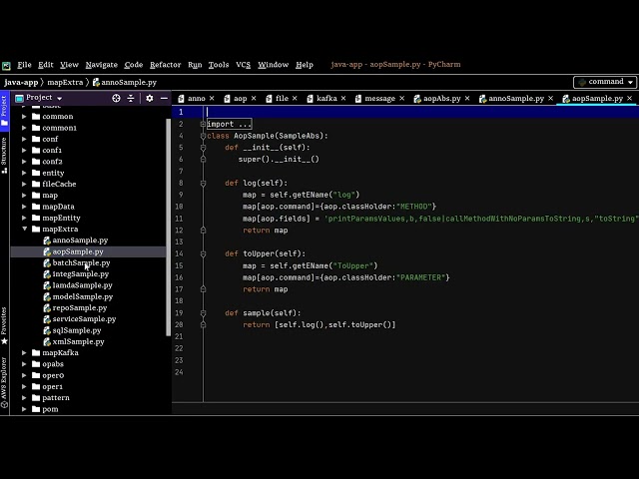Close the anno editor tab
The width and height of the screenshot is (639, 479).
212,98
